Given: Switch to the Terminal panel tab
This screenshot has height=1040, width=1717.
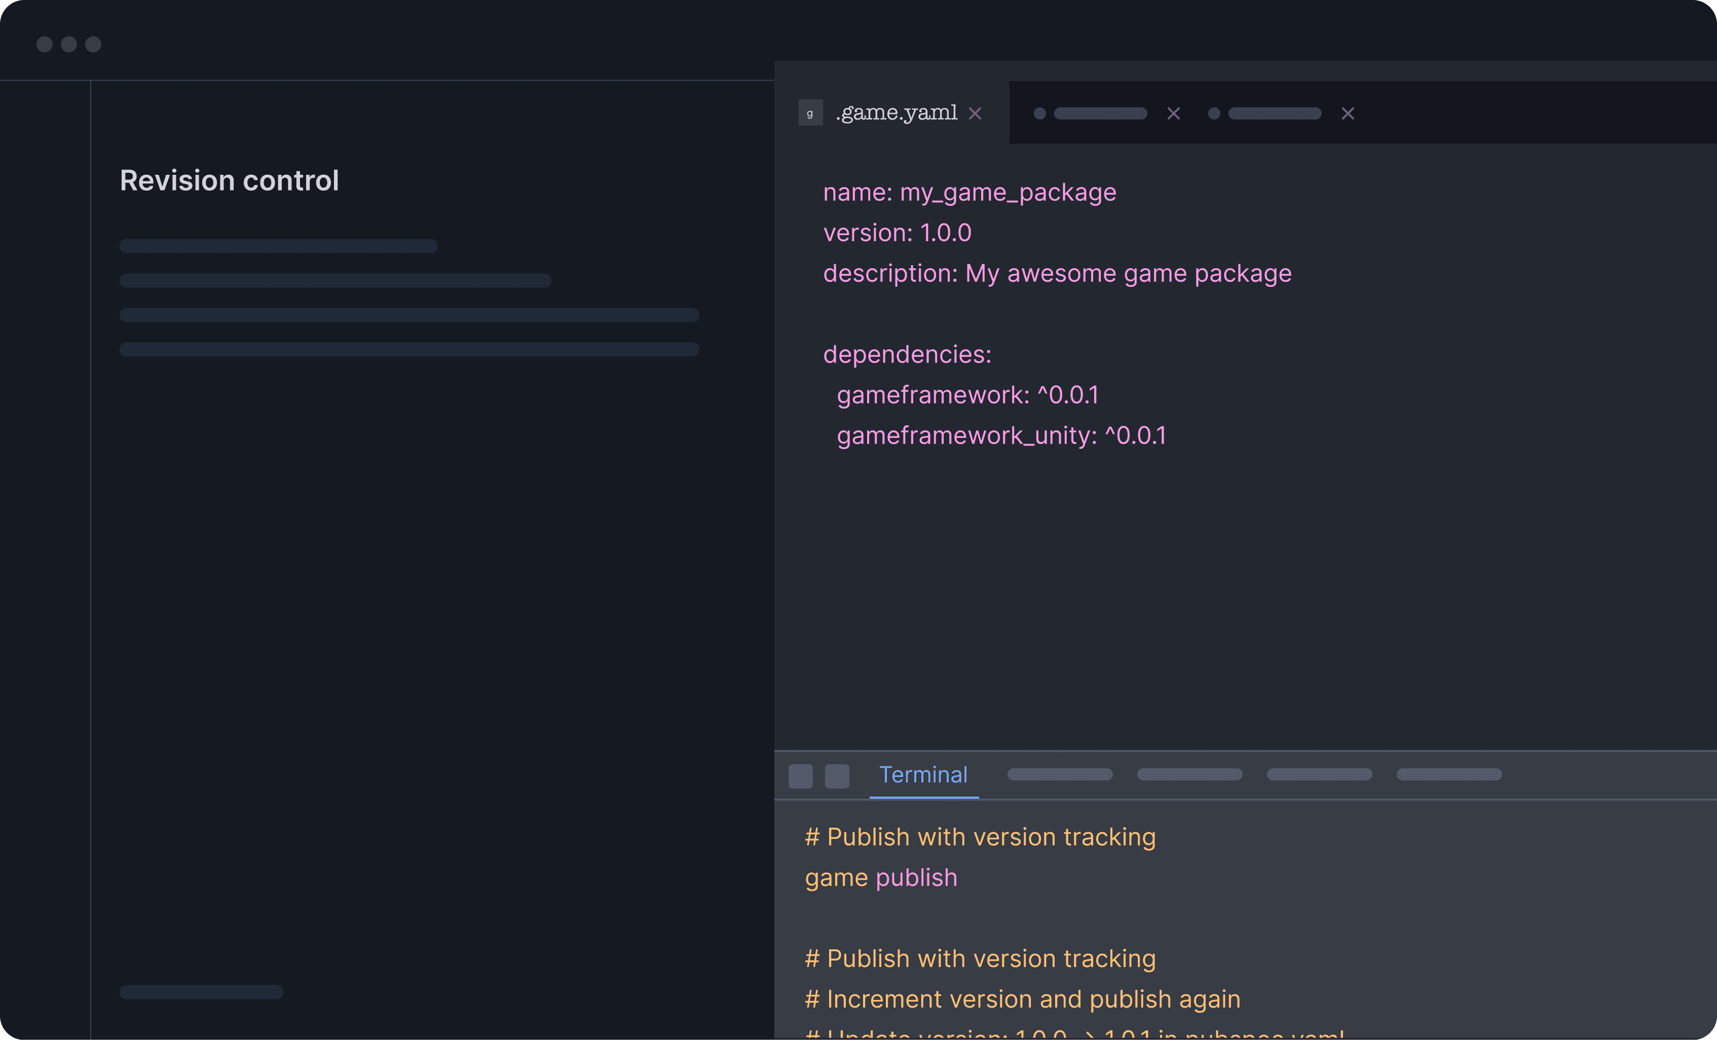Looking at the screenshot, I should click(x=922, y=774).
